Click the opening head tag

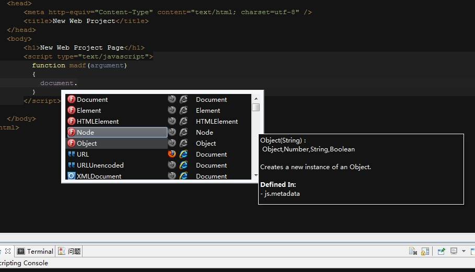(19, 3)
